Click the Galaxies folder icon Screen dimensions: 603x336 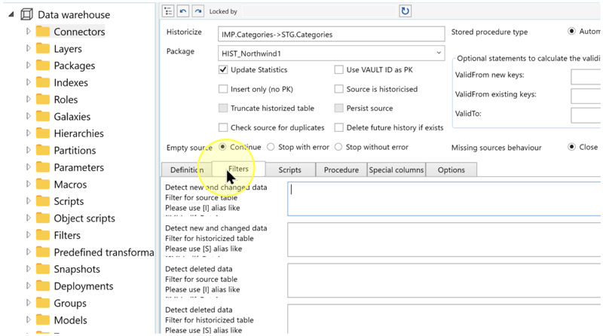coord(43,116)
